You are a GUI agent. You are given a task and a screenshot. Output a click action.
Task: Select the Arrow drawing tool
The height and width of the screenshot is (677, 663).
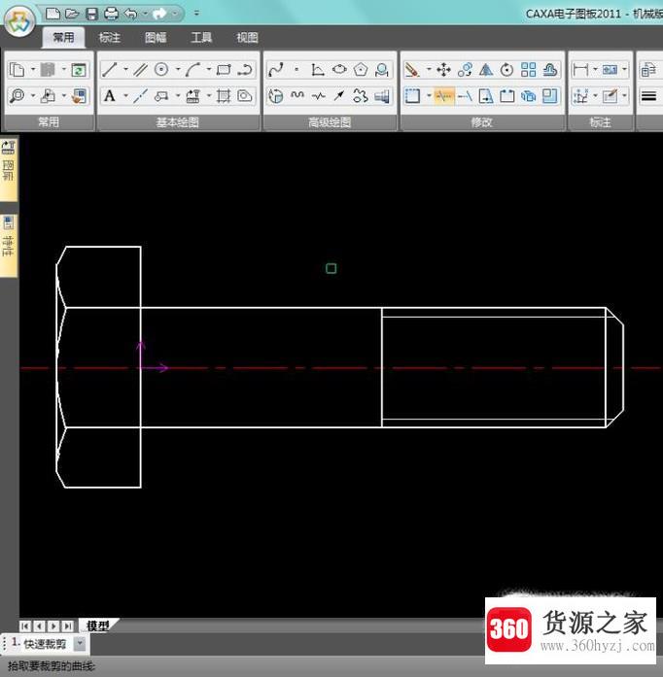[x=339, y=96]
